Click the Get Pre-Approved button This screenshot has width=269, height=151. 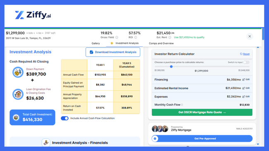(x=202, y=139)
